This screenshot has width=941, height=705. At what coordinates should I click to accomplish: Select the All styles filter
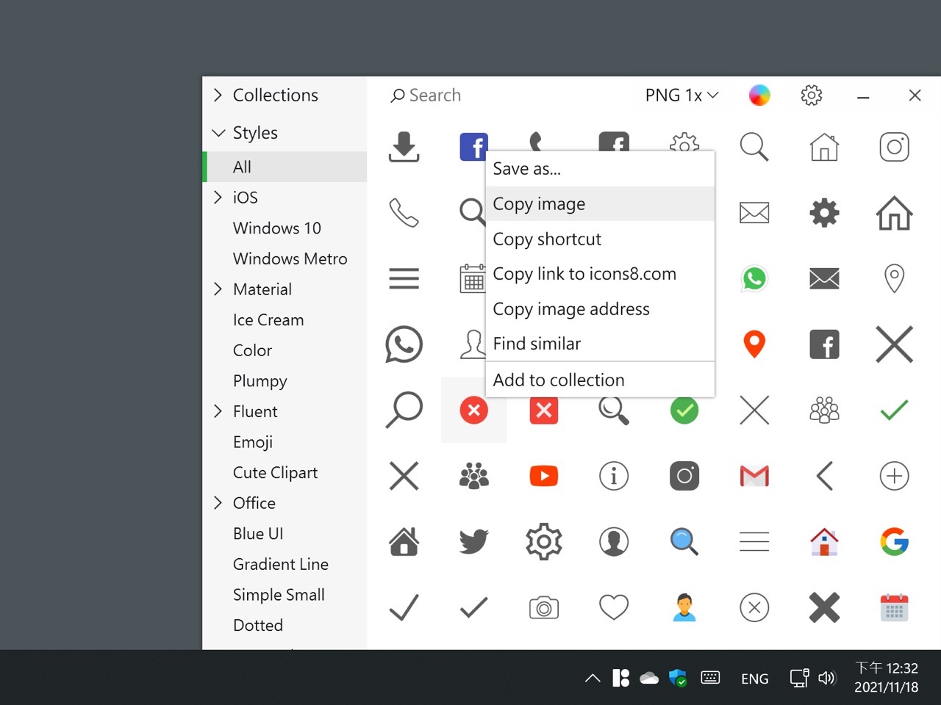click(286, 167)
